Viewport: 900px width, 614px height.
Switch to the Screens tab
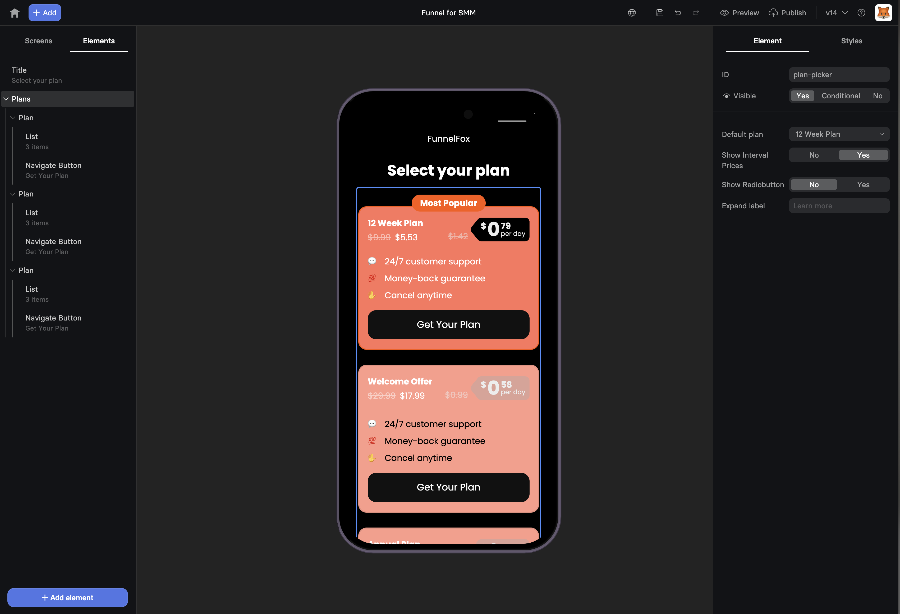pyautogui.click(x=38, y=41)
